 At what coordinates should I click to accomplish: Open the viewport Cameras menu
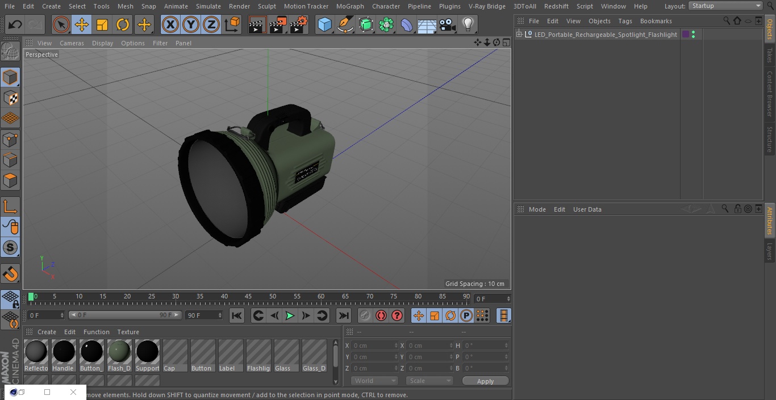pyautogui.click(x=72, y=43)
